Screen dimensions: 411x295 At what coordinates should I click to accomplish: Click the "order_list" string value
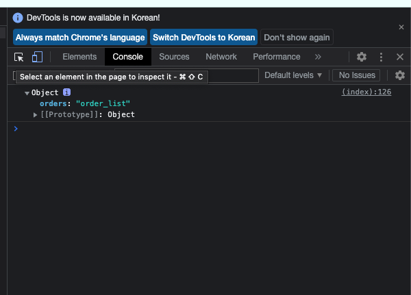[103, 103]
